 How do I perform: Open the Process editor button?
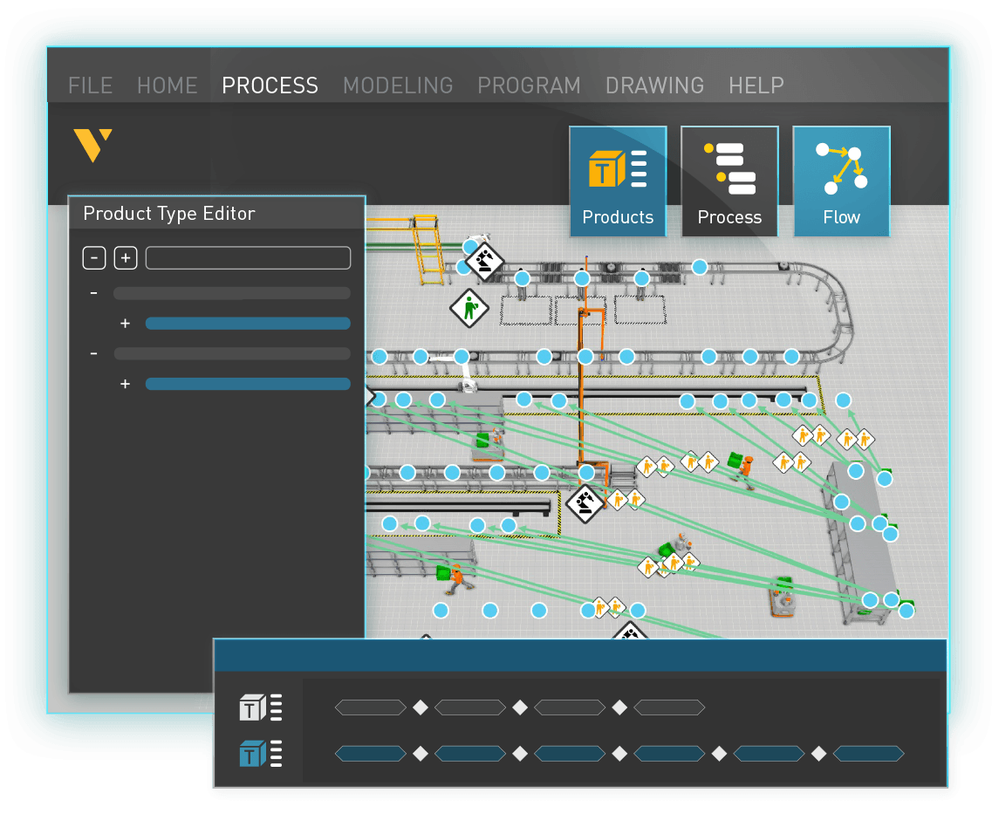729,181
